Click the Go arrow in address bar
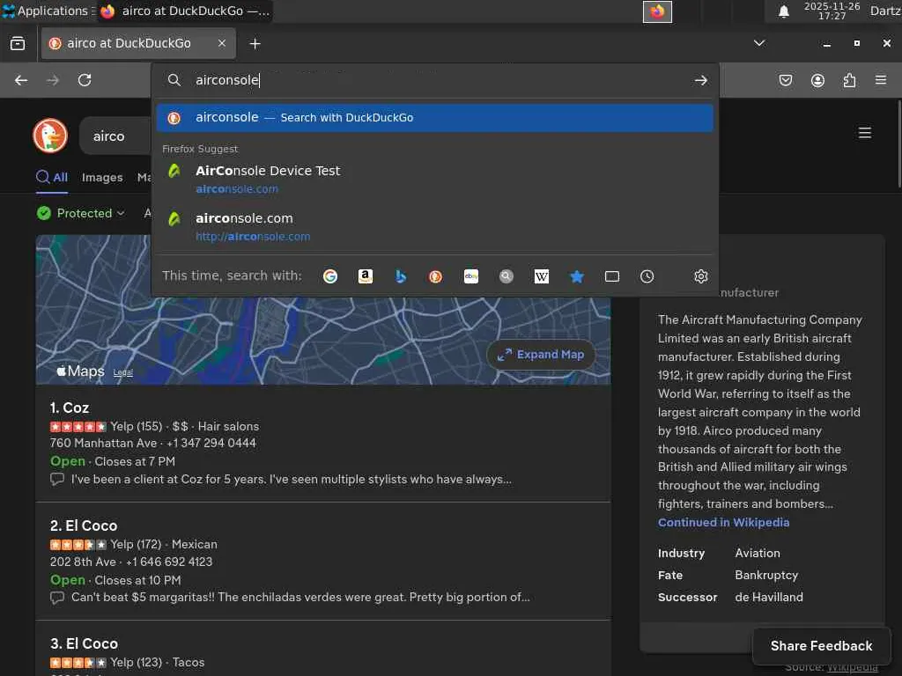 coord(700,80)
